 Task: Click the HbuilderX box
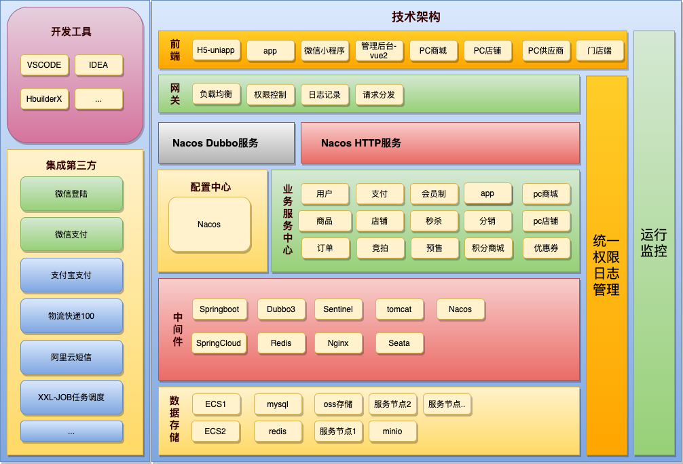click(44, 99)
